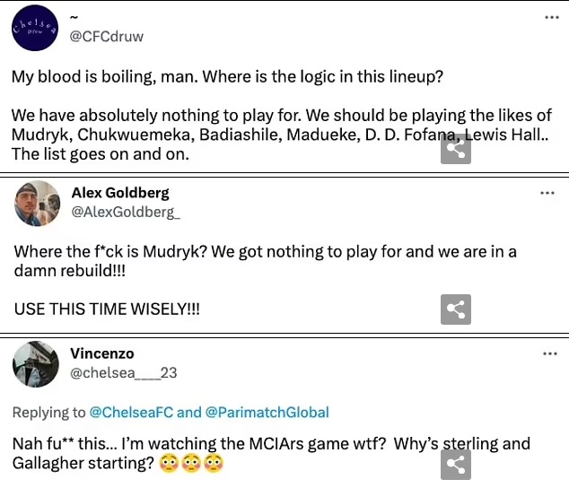
Task: Open Alex Goldberg's display name link
Action: click(120, 193)
